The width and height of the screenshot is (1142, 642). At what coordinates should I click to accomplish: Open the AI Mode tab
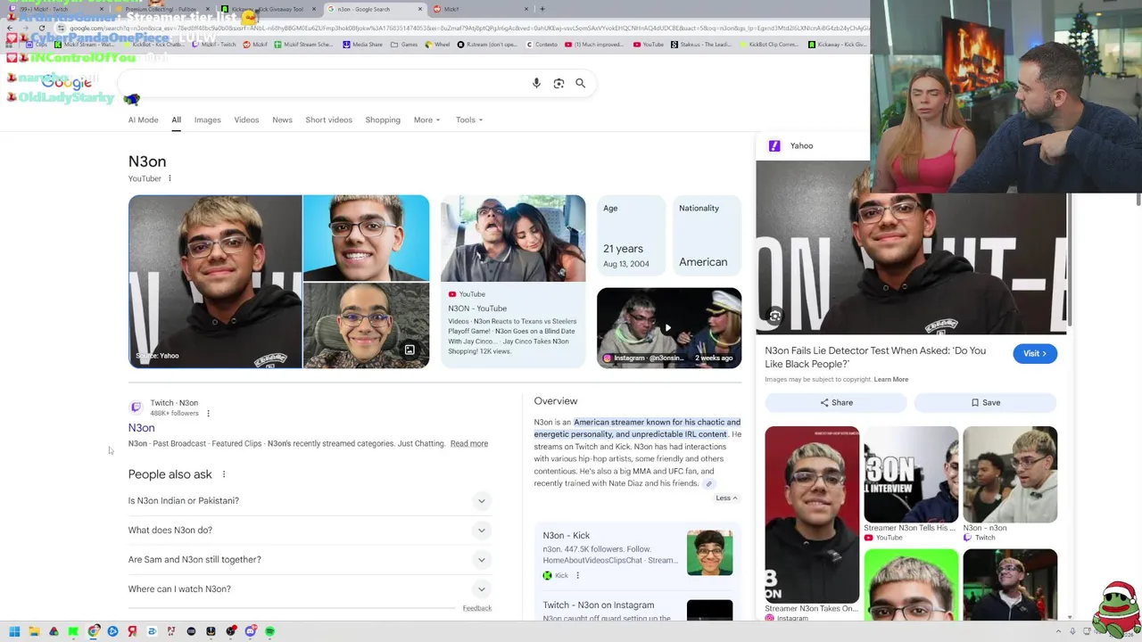pos(143,119)
